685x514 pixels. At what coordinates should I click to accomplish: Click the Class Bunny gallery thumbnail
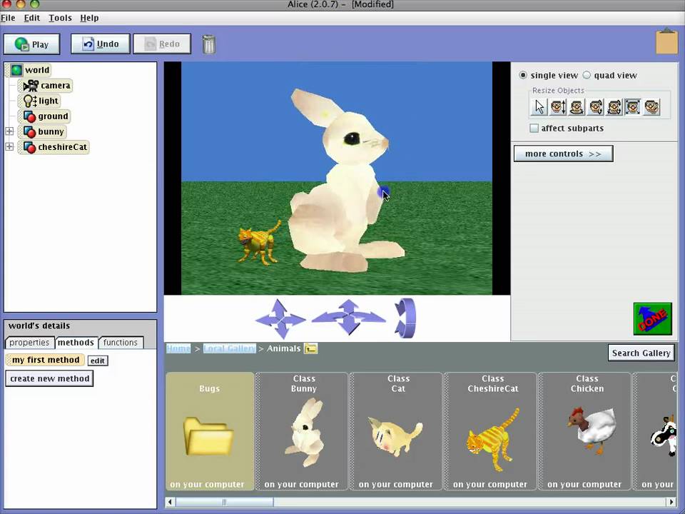pos(302,431)
